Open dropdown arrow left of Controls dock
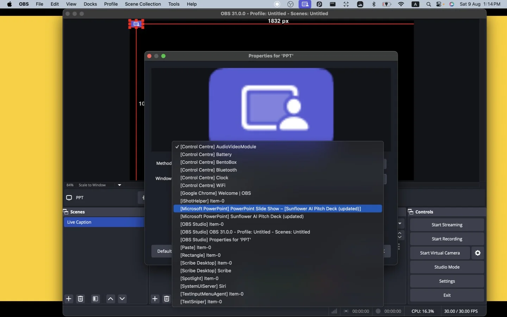This screenshot has height=317, width=507. 400,223
